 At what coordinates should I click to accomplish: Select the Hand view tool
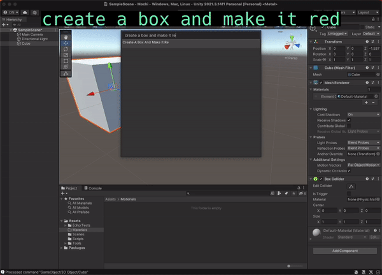67,36
